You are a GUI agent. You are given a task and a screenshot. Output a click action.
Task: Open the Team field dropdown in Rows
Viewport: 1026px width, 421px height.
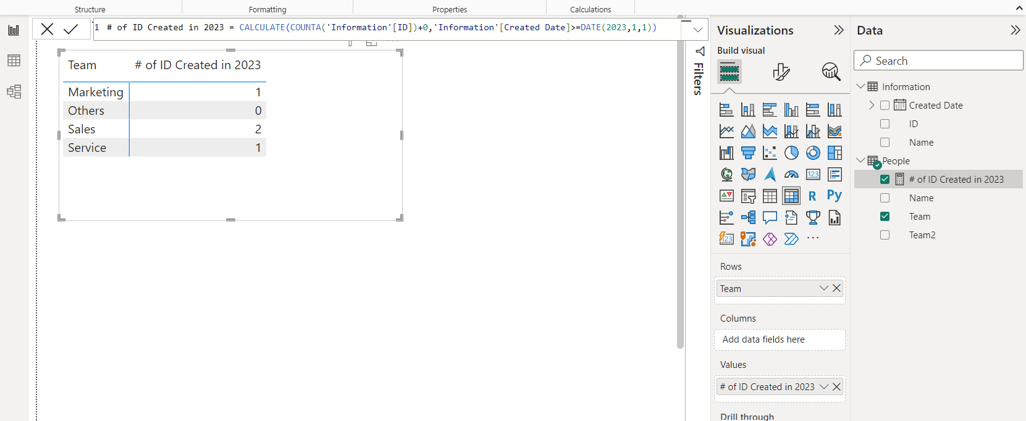tap(823, 288)
